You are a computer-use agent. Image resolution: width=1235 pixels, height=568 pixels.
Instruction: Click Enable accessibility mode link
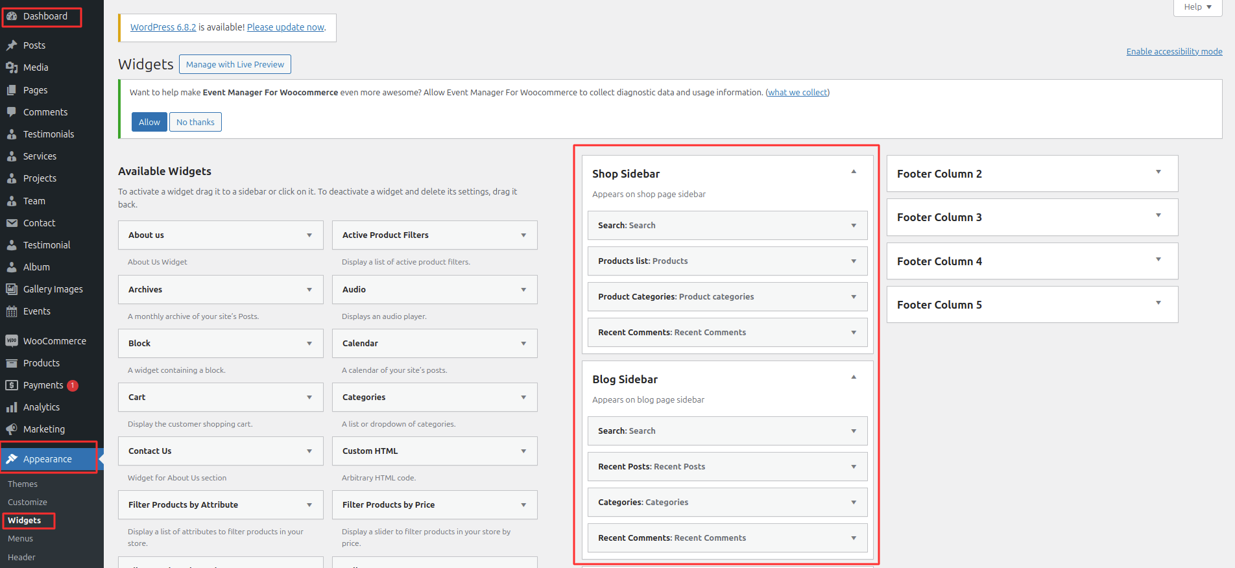pos(1174,52)
